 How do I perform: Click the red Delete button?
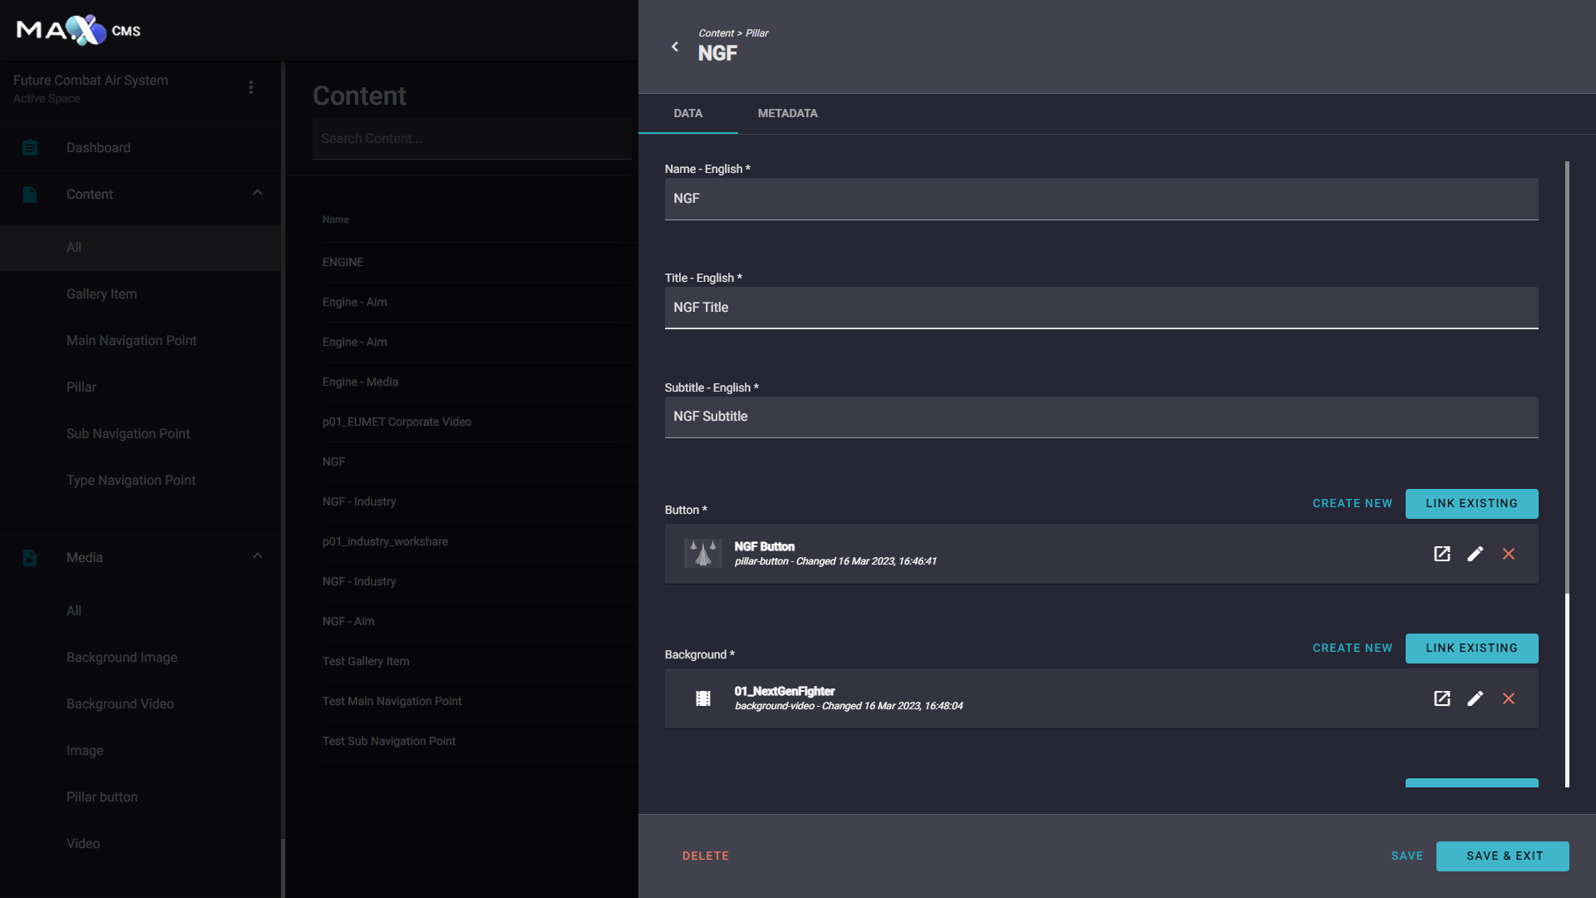(x=705, y=856)
